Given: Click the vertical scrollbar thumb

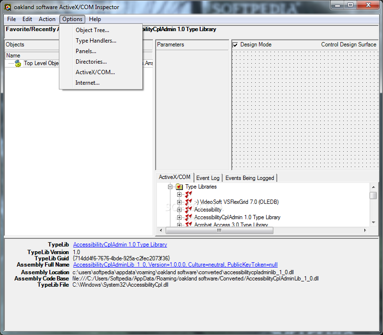Looking at the screenshot, I should [373, 195].
